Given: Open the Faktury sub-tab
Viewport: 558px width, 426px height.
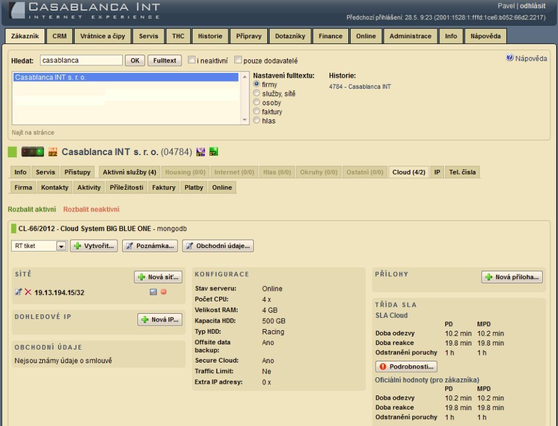Looking at the screenshot, I should 164,187.
